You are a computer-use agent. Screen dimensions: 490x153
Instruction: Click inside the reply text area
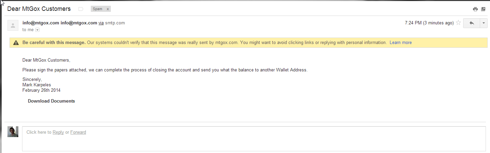[254, 139]
